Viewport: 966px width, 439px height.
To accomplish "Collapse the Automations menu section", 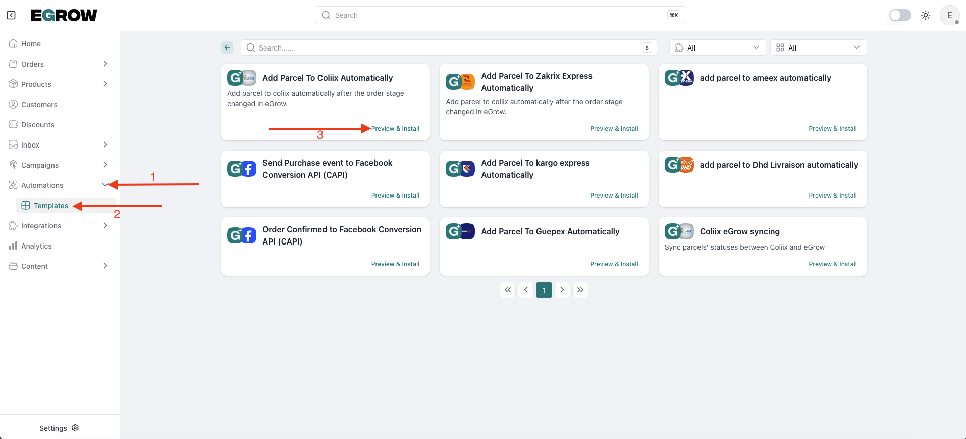I will click(105, 185).
